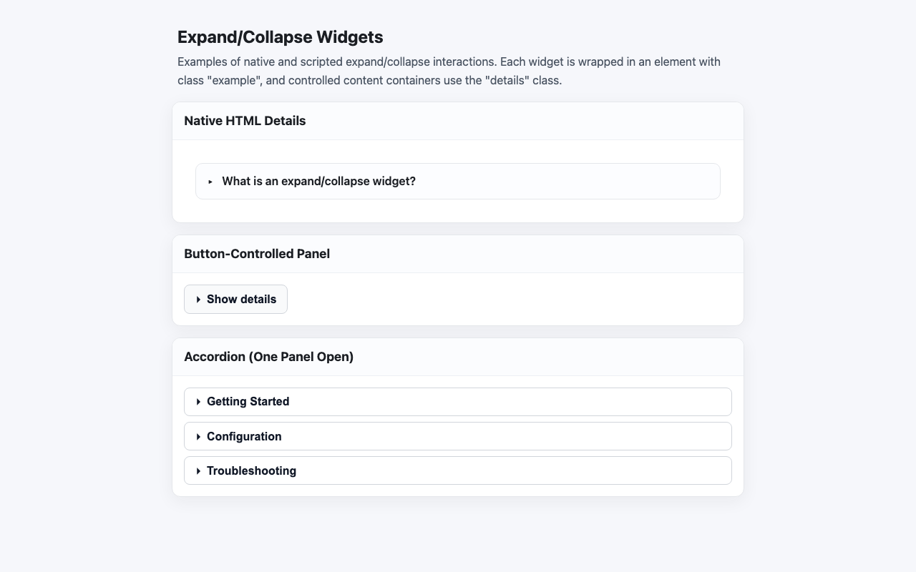Click the Expand/Collapse Widgets page title
916x572 pixels.
point(280,36)
